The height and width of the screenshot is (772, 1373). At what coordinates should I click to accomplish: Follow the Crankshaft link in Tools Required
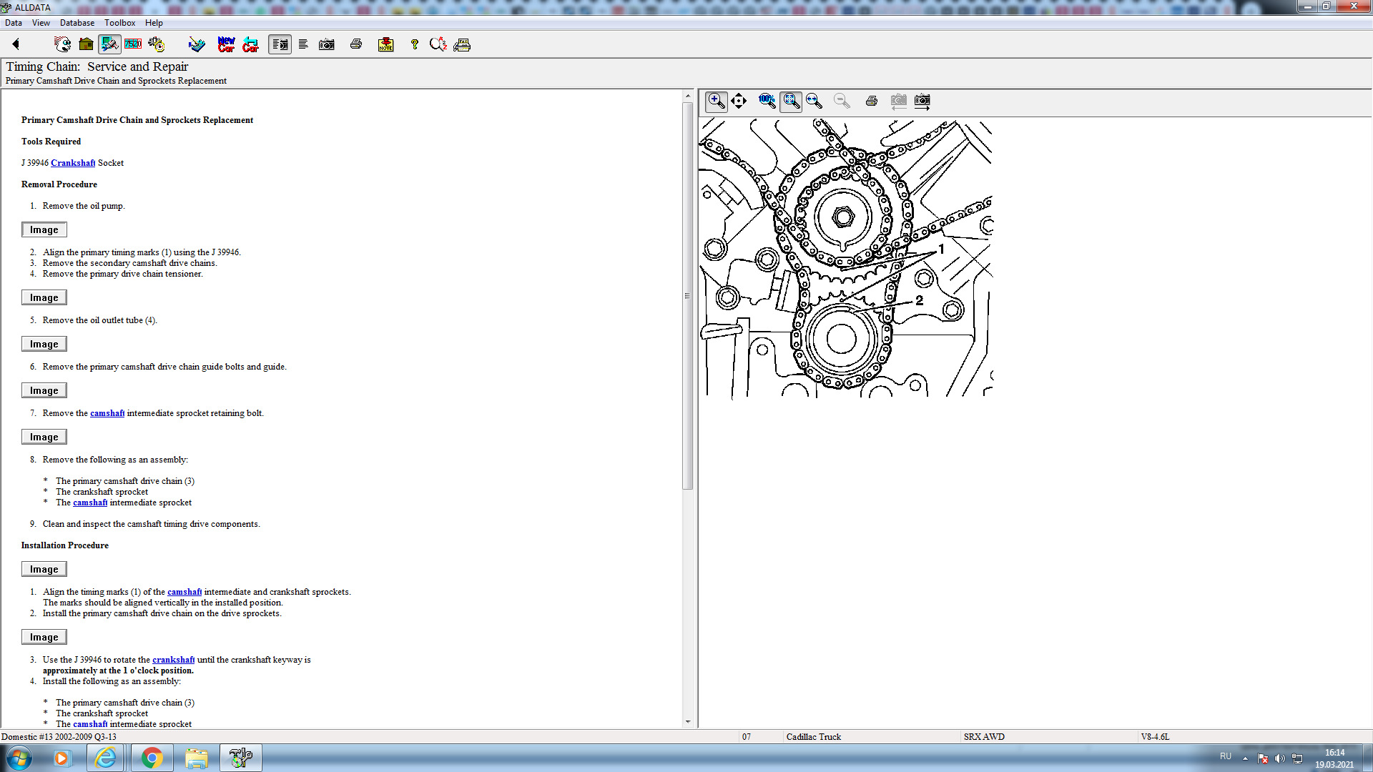click(73, 163)
